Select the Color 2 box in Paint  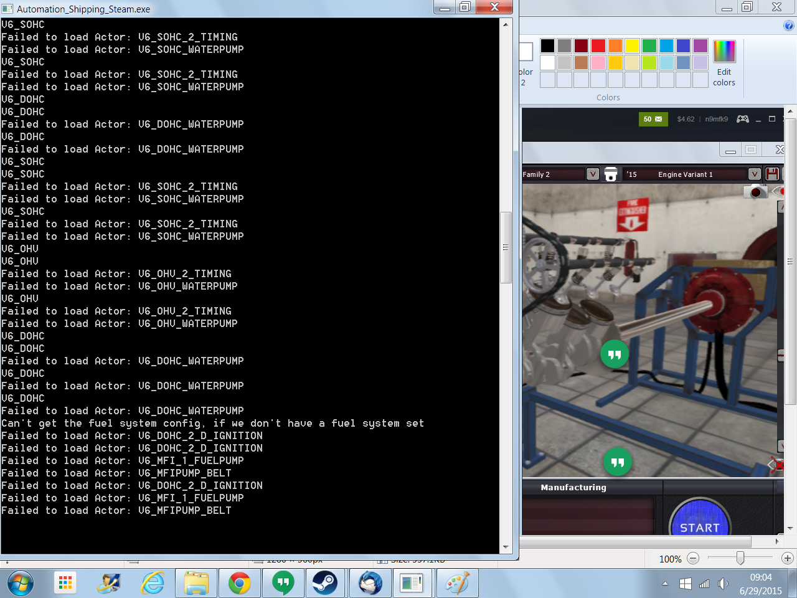(526, 62)
